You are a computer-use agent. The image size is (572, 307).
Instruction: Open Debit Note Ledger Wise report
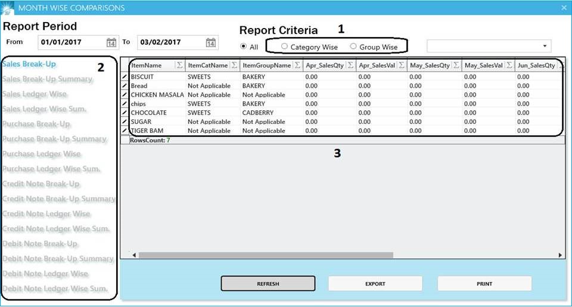tap(45, 274)
